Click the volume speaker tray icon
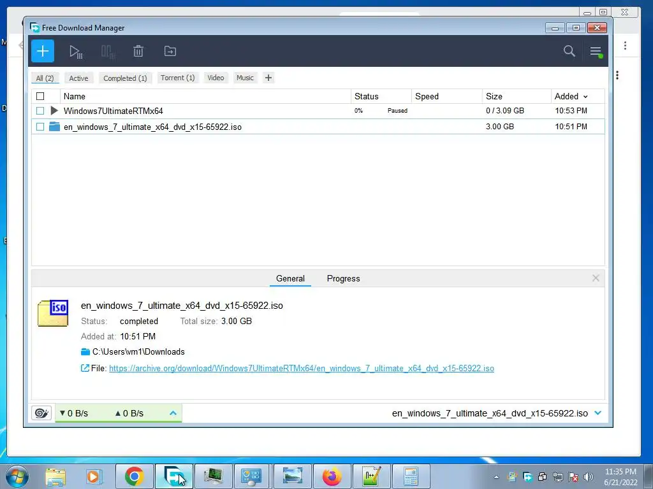The image size is (653, 489). point(589,477)
